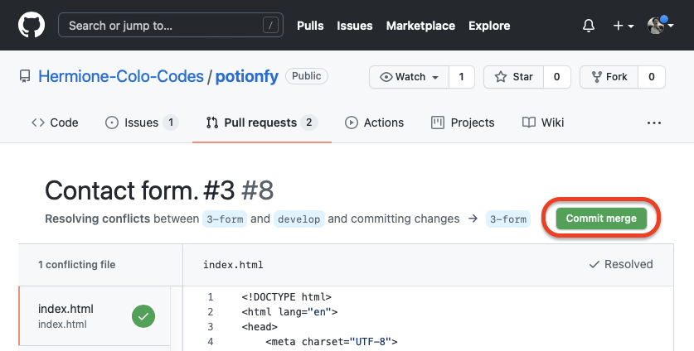
Task: Click the Fork count number
Action: point(652,77)
